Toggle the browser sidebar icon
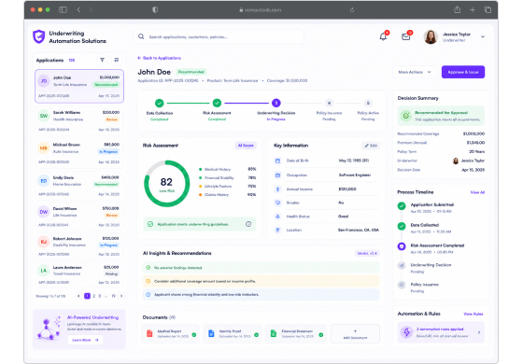 [x=64, y=9]
